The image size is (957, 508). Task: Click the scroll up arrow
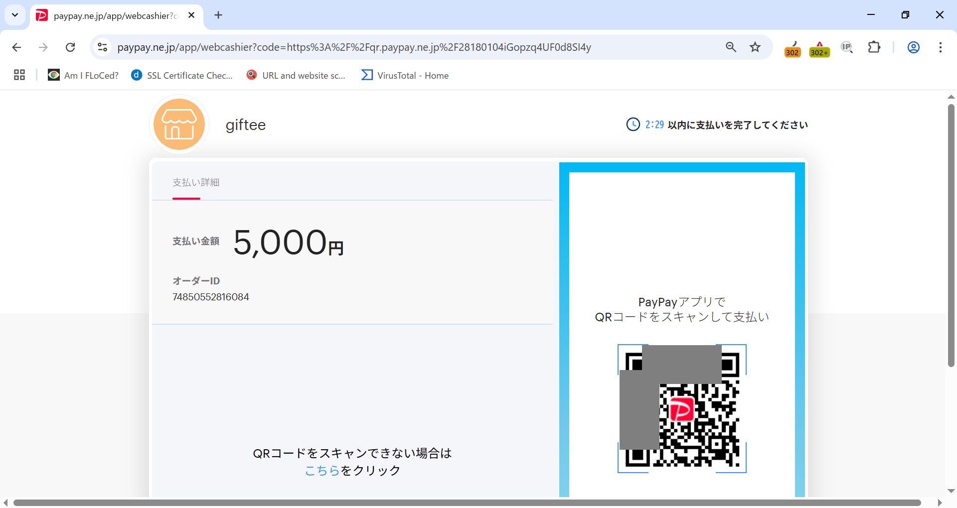click(951, 97)
